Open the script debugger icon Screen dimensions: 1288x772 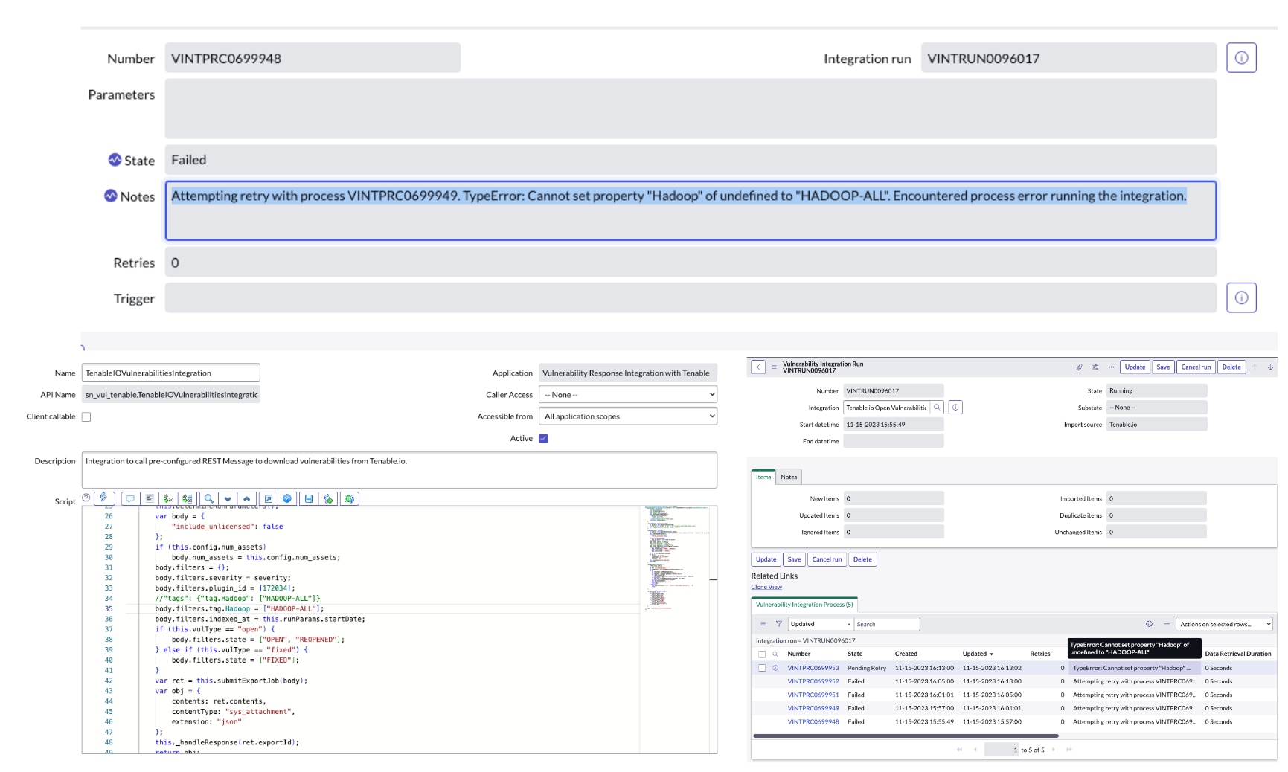(x=350, y=498)
